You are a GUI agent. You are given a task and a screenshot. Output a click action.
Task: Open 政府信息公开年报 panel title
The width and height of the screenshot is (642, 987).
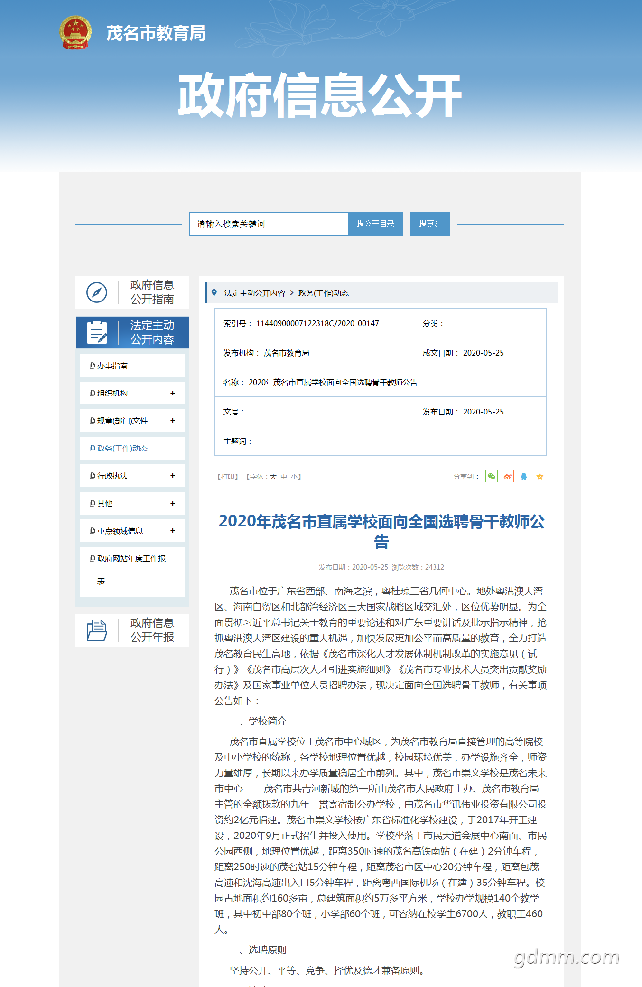point(152,630)
